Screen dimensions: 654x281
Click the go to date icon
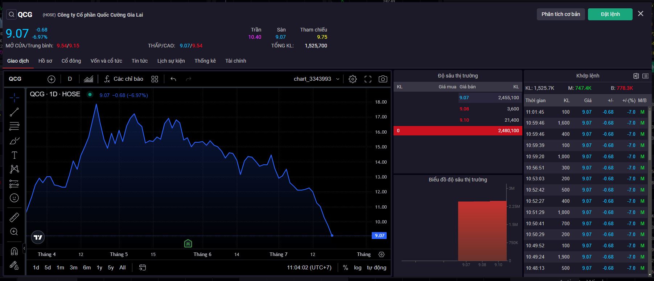point(143,268)
